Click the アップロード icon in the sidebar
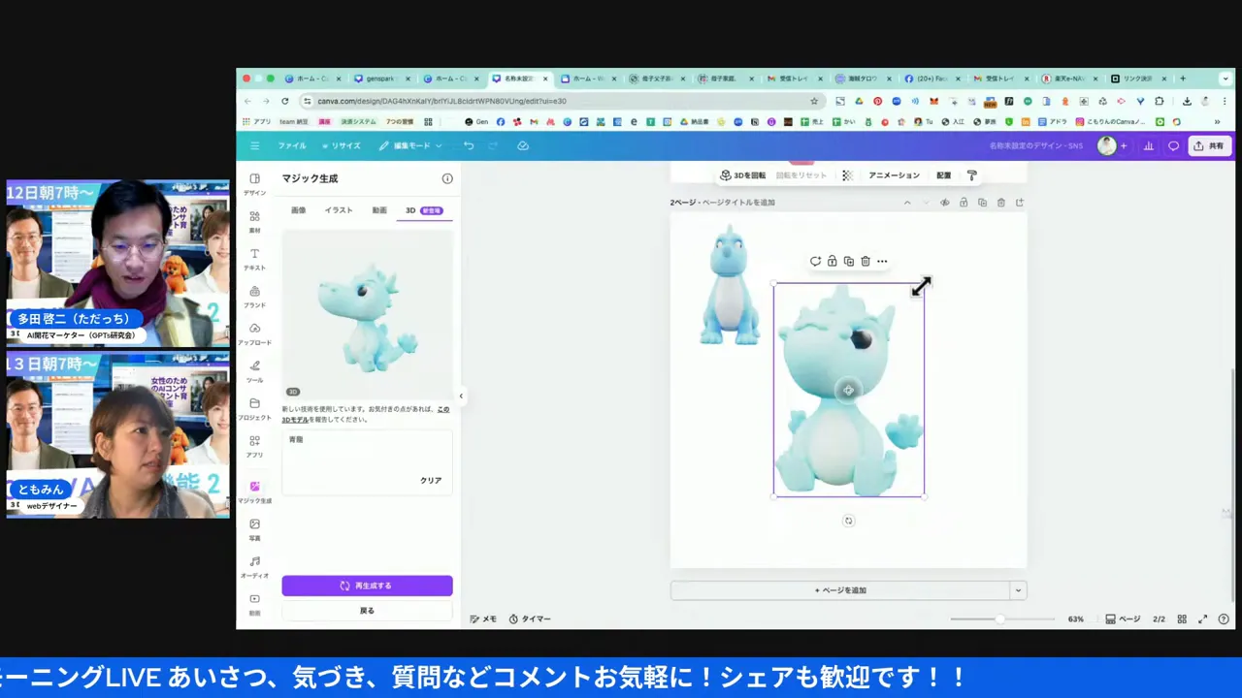 (254, 330)
